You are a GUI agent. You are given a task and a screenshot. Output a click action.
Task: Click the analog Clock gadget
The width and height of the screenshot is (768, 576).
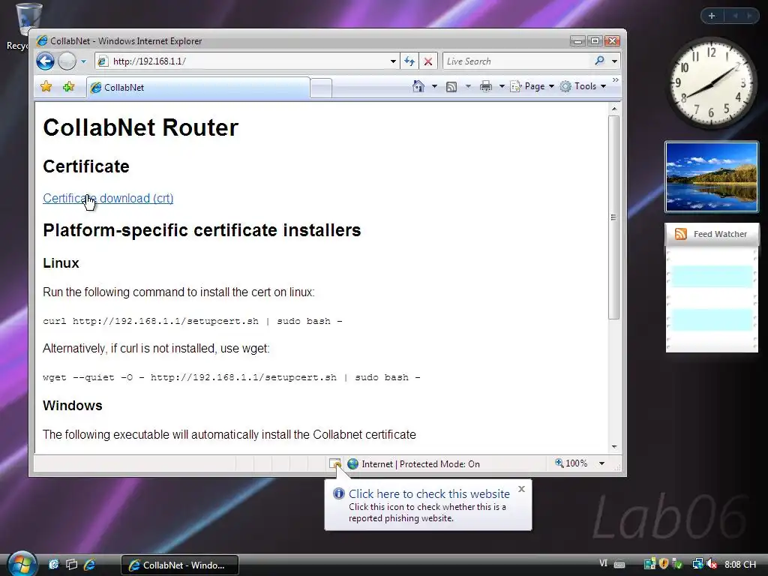coord(711,84)
